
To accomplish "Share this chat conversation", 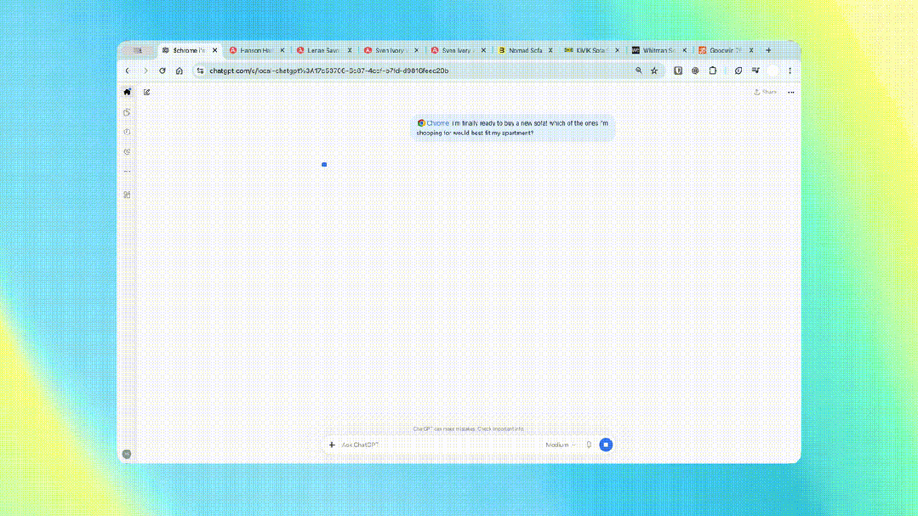I will click(765, 92).
